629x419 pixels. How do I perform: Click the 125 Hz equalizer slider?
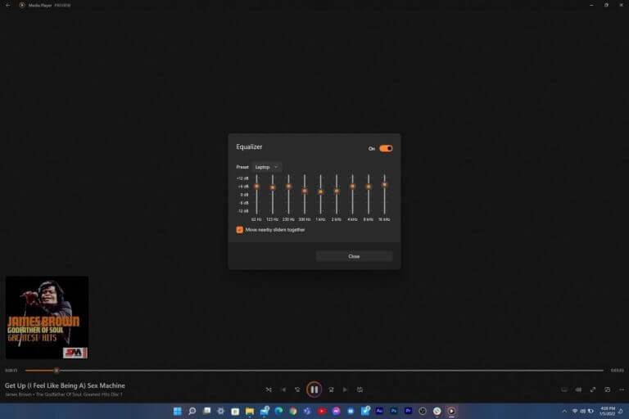point(273,195)
